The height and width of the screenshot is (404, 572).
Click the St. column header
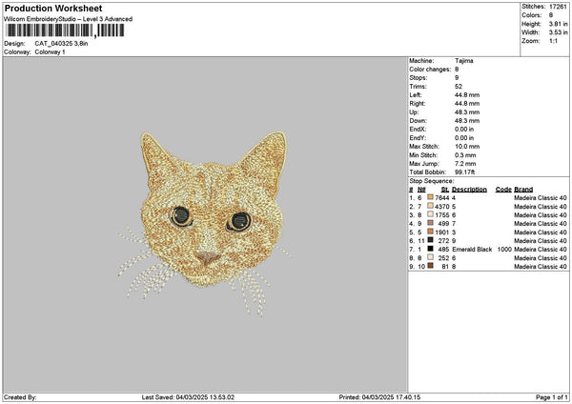(x=445, y=189)
